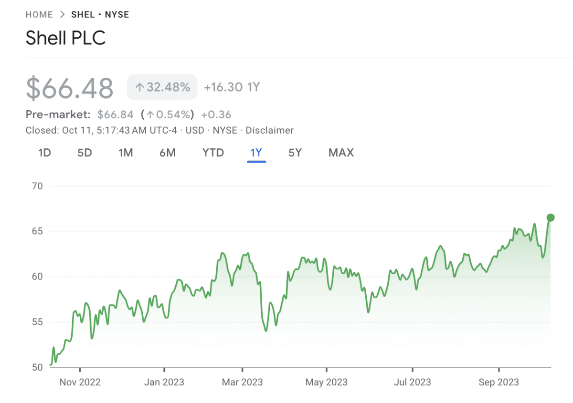Open the MAX historical view
Screen dimensions: 573x403
click(340, 153)
